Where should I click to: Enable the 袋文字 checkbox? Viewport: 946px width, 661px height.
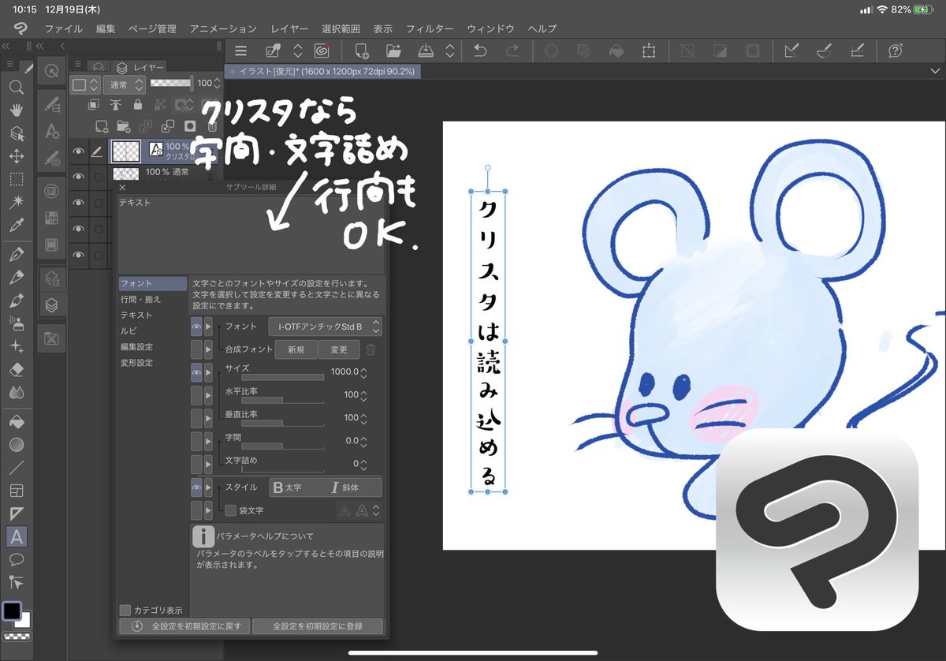click(x=231, y=510)
